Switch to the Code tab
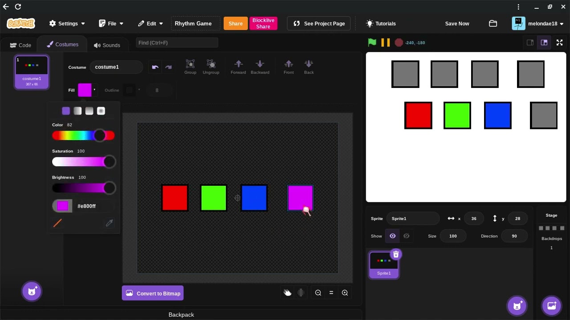 coord(20,45)
